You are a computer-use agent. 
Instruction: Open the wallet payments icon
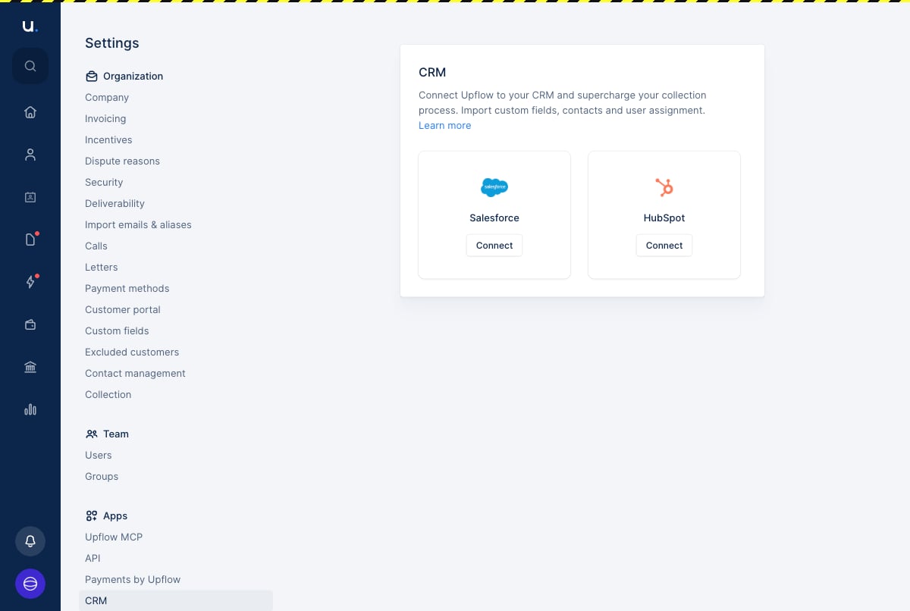pyautogui.click(x=30, y=324)
